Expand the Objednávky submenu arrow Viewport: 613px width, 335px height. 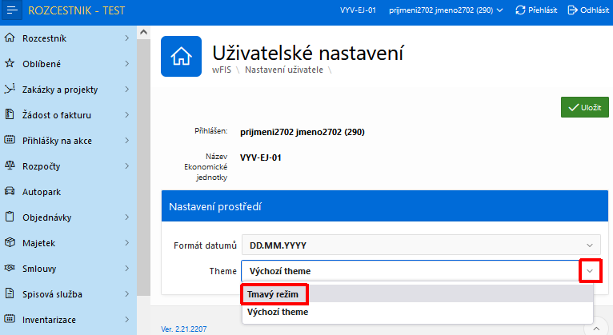[x=127, y=217]
